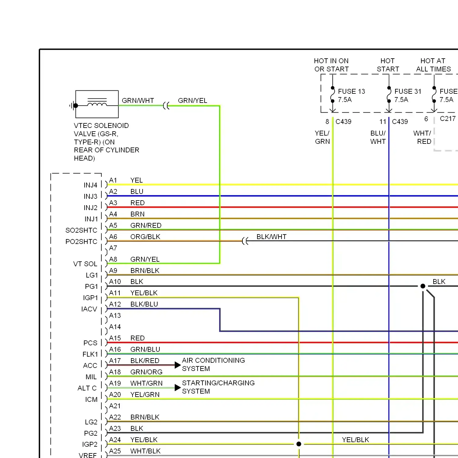Viewport: 458px width, 458px height.
Task: Select the A17 BLK/RED pin label
Action: 134,361
